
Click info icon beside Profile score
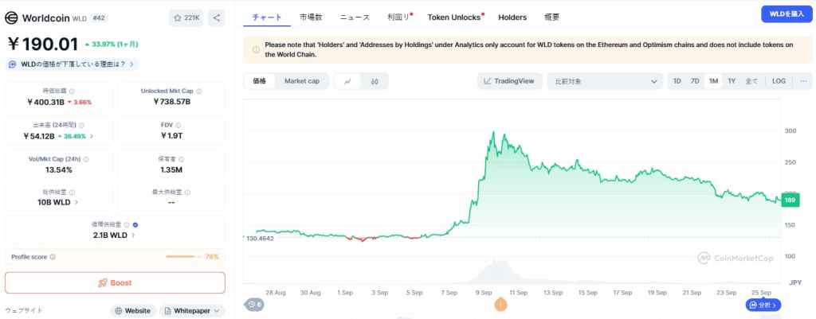coord(53,257)
